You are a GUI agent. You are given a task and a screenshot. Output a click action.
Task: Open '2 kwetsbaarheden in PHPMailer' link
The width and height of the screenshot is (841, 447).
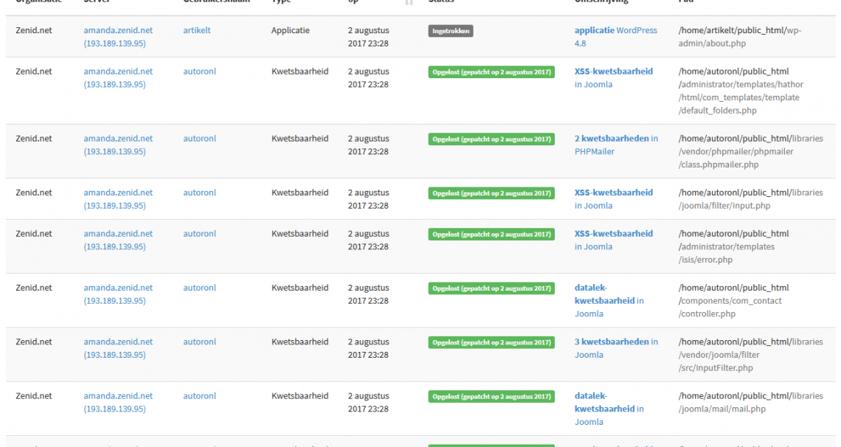coord(616,145)
